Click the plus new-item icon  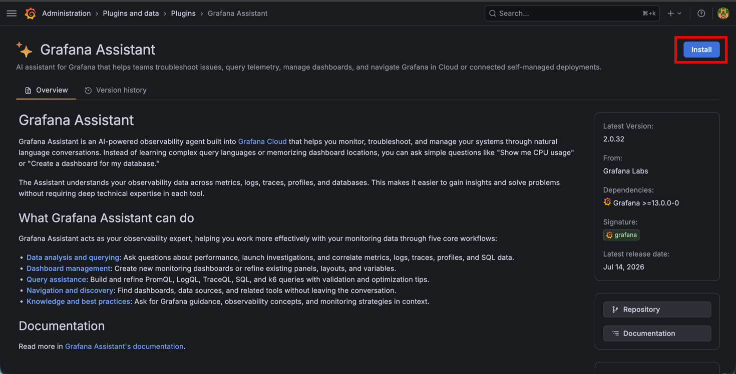click(671, 13)
